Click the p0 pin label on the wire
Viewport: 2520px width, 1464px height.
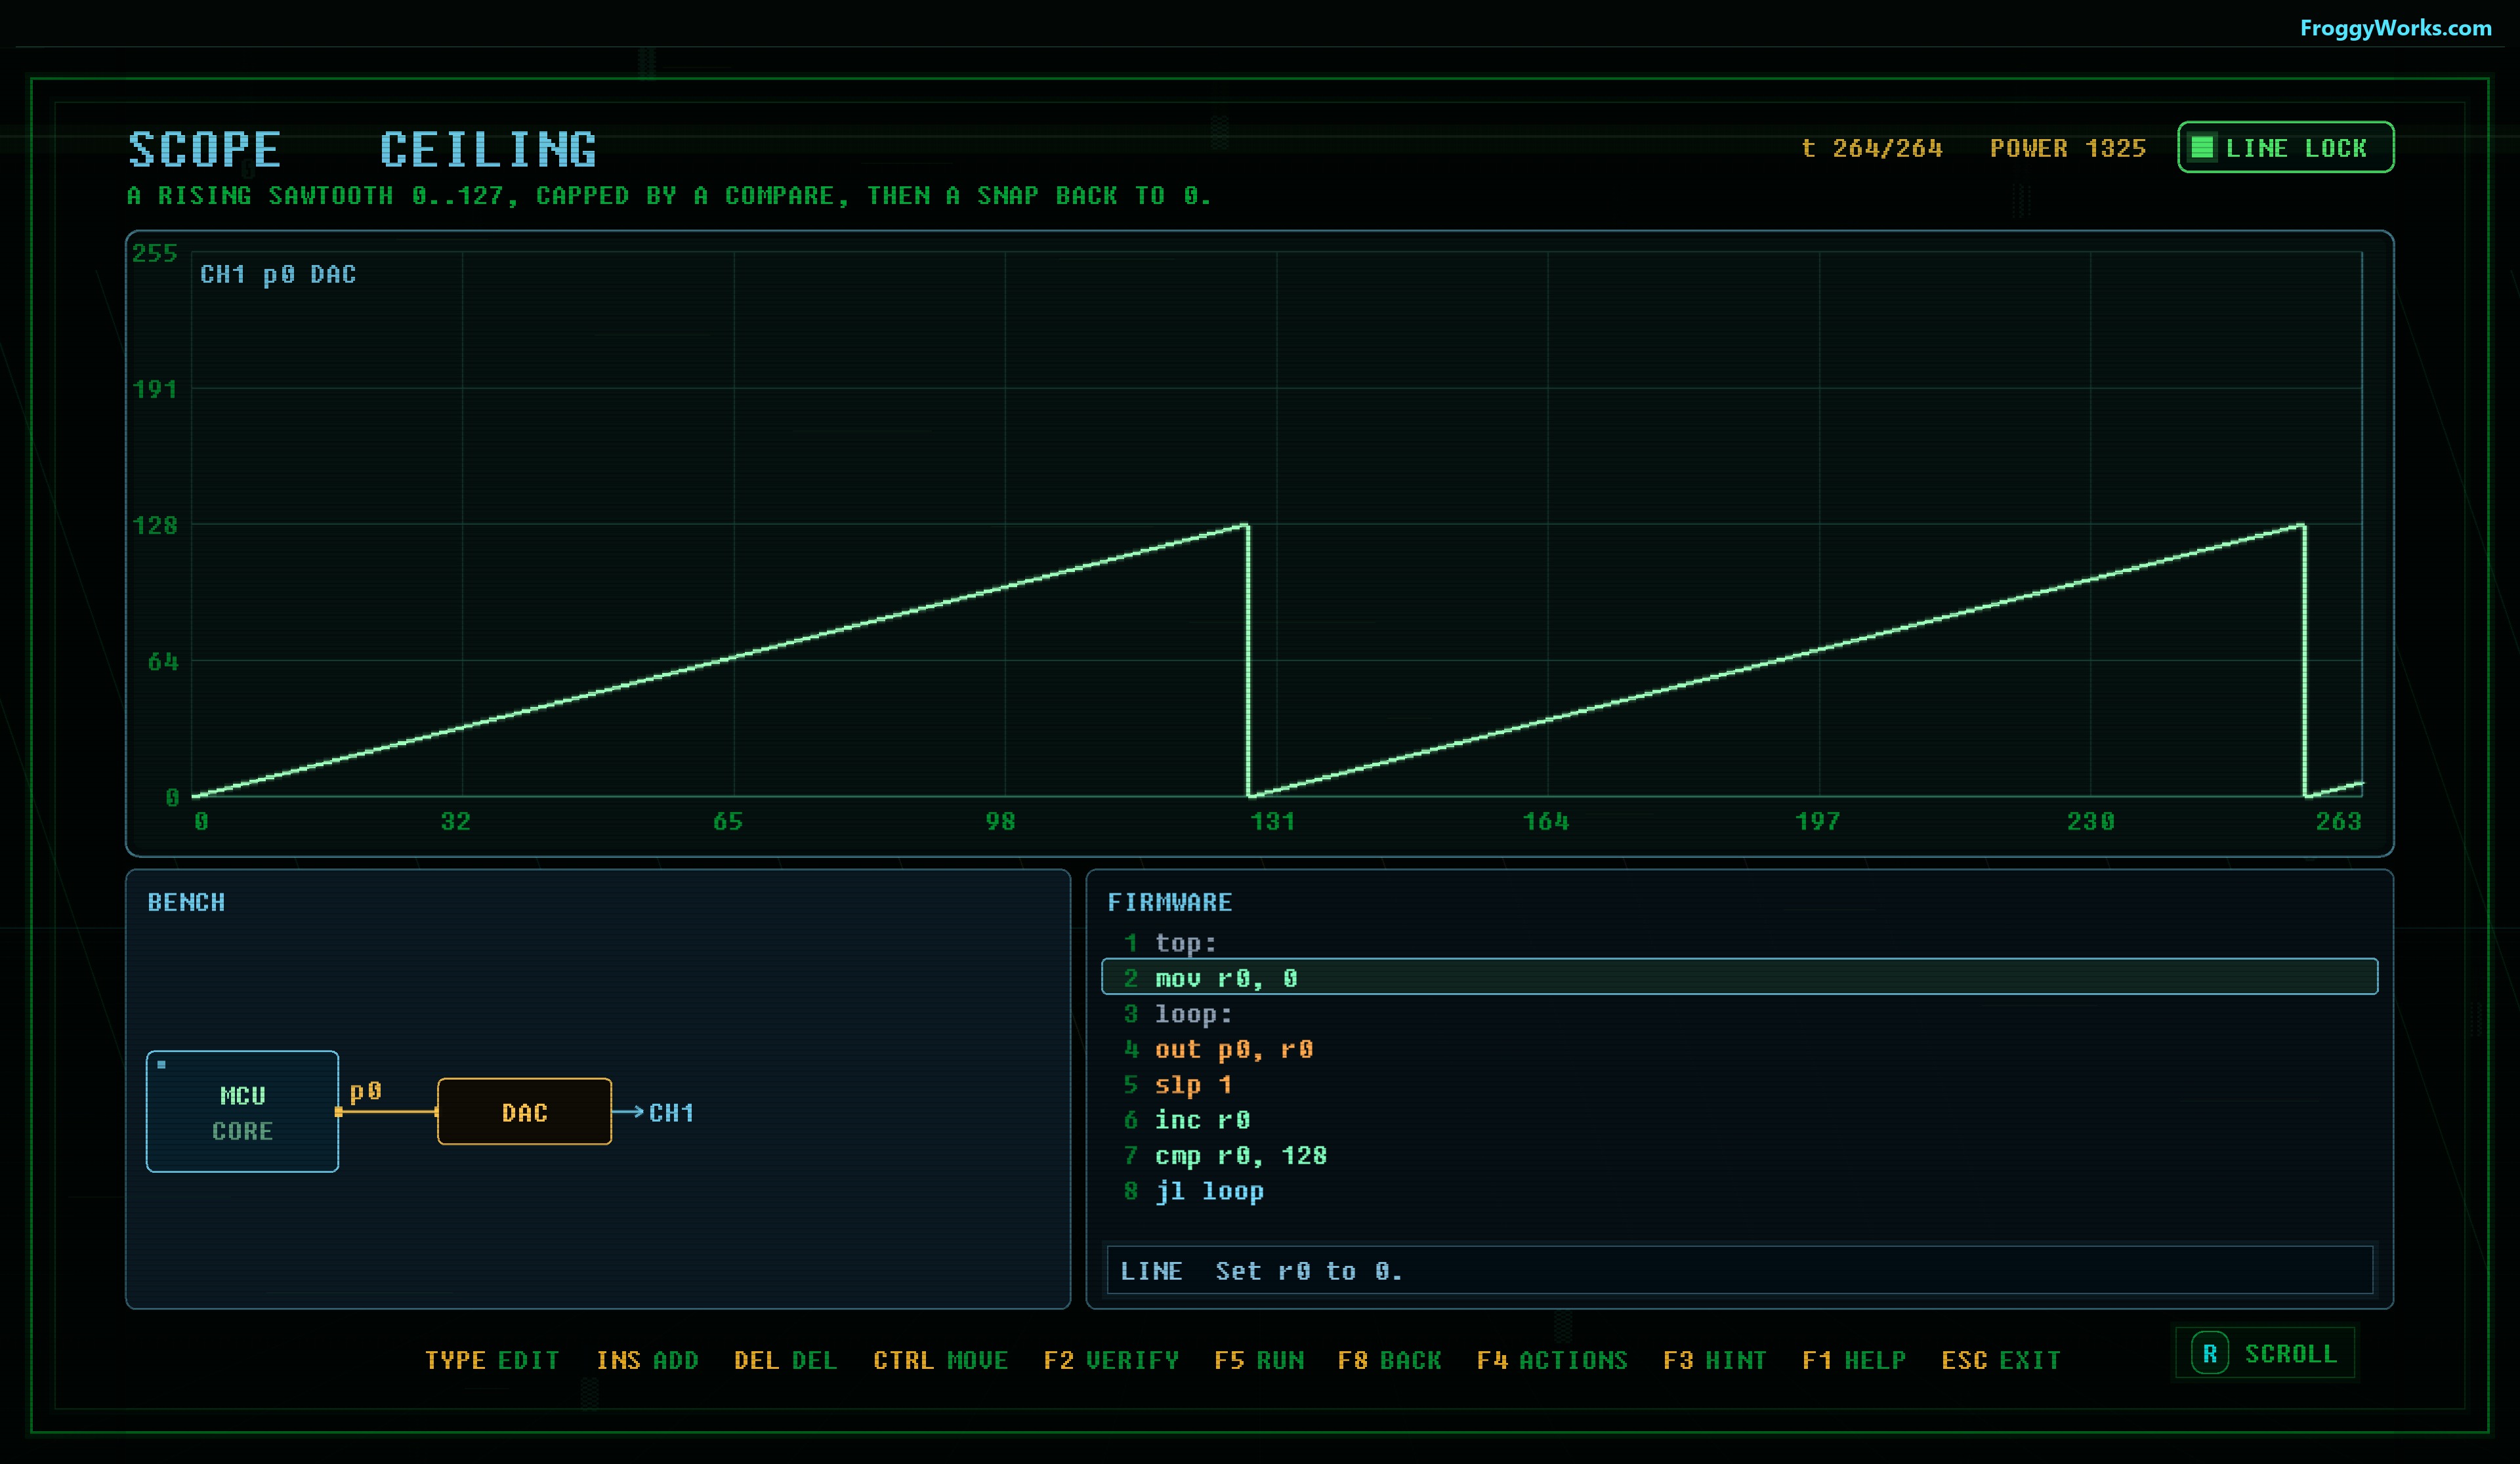(x=365, y=1090)
